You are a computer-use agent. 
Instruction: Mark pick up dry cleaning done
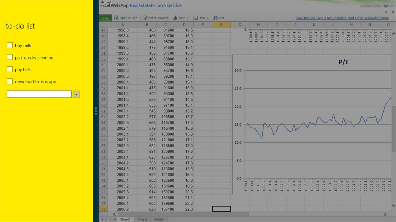click(10, 57)
